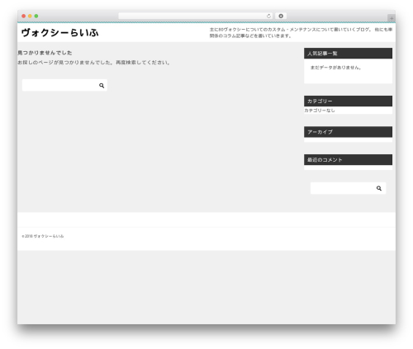The height and width of the screenshot is (349, 413).
Task: Click the text カテゴリーなし
Action: (320, 111)
